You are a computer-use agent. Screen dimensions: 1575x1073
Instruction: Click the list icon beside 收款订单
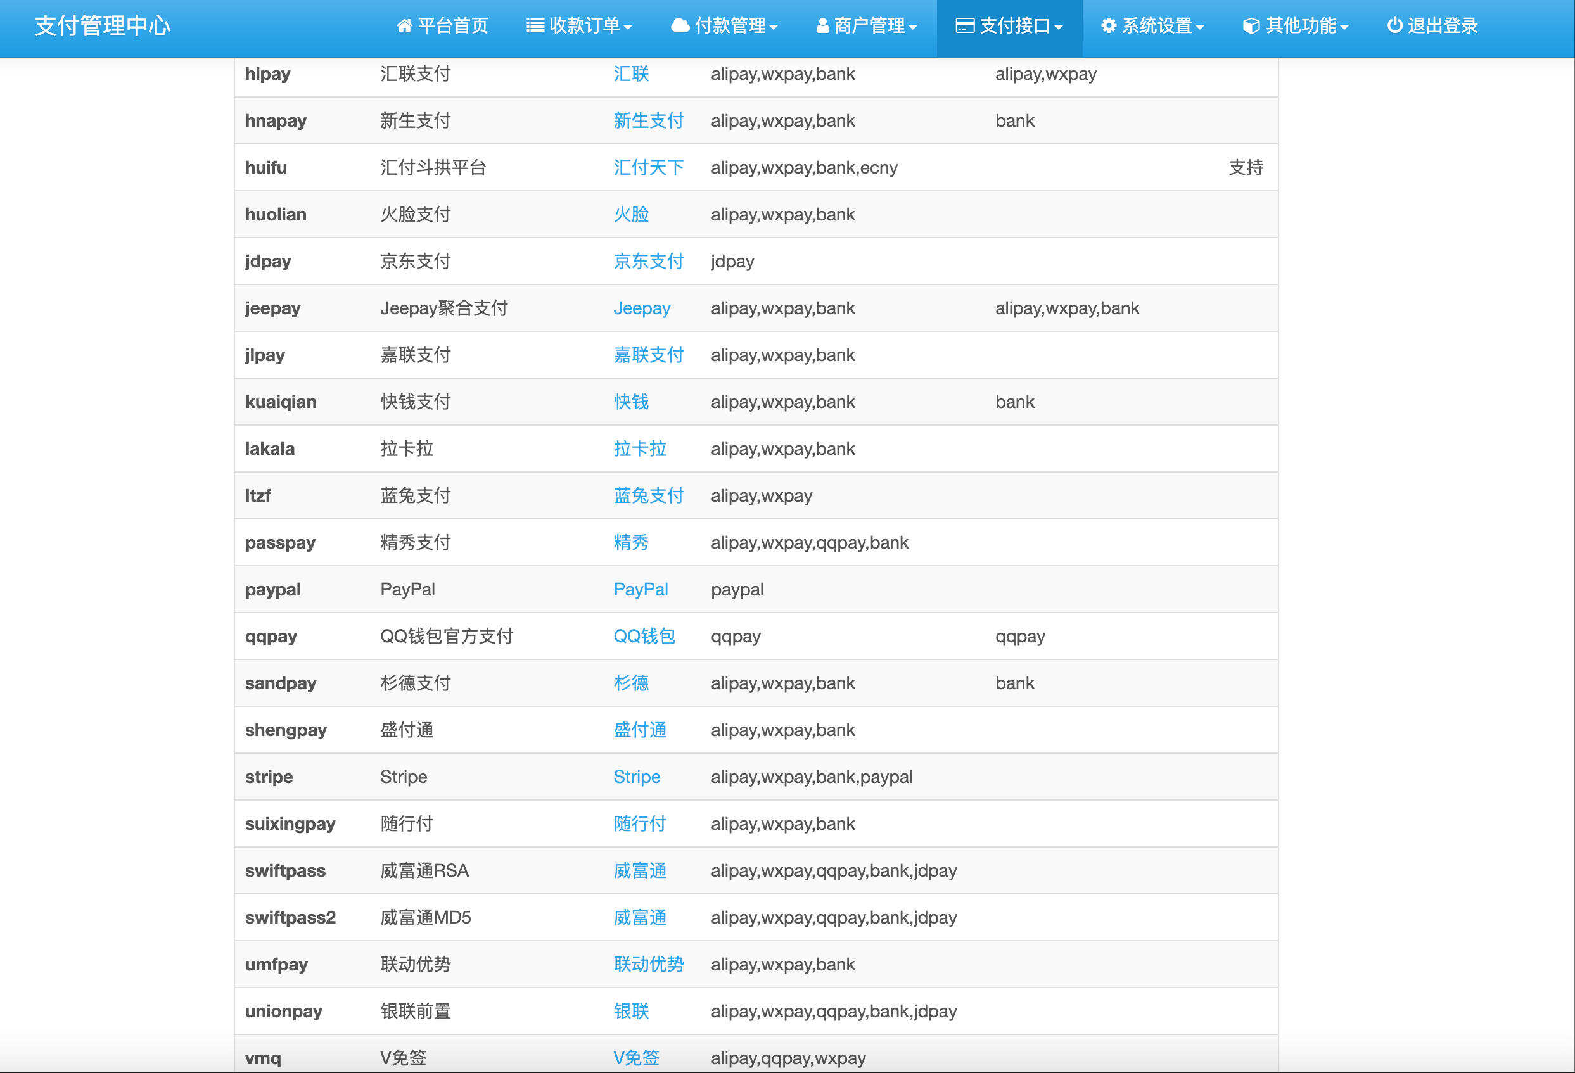pyautogui.click(x=535, y=26)
